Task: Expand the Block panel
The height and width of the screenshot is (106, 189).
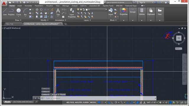Action: coord(113,20)
